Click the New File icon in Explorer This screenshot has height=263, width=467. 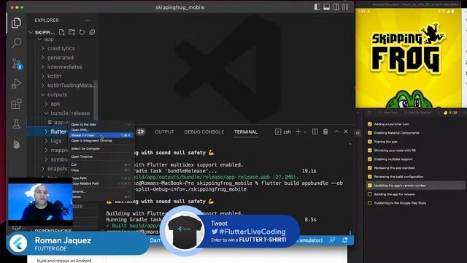click(61, 32)
